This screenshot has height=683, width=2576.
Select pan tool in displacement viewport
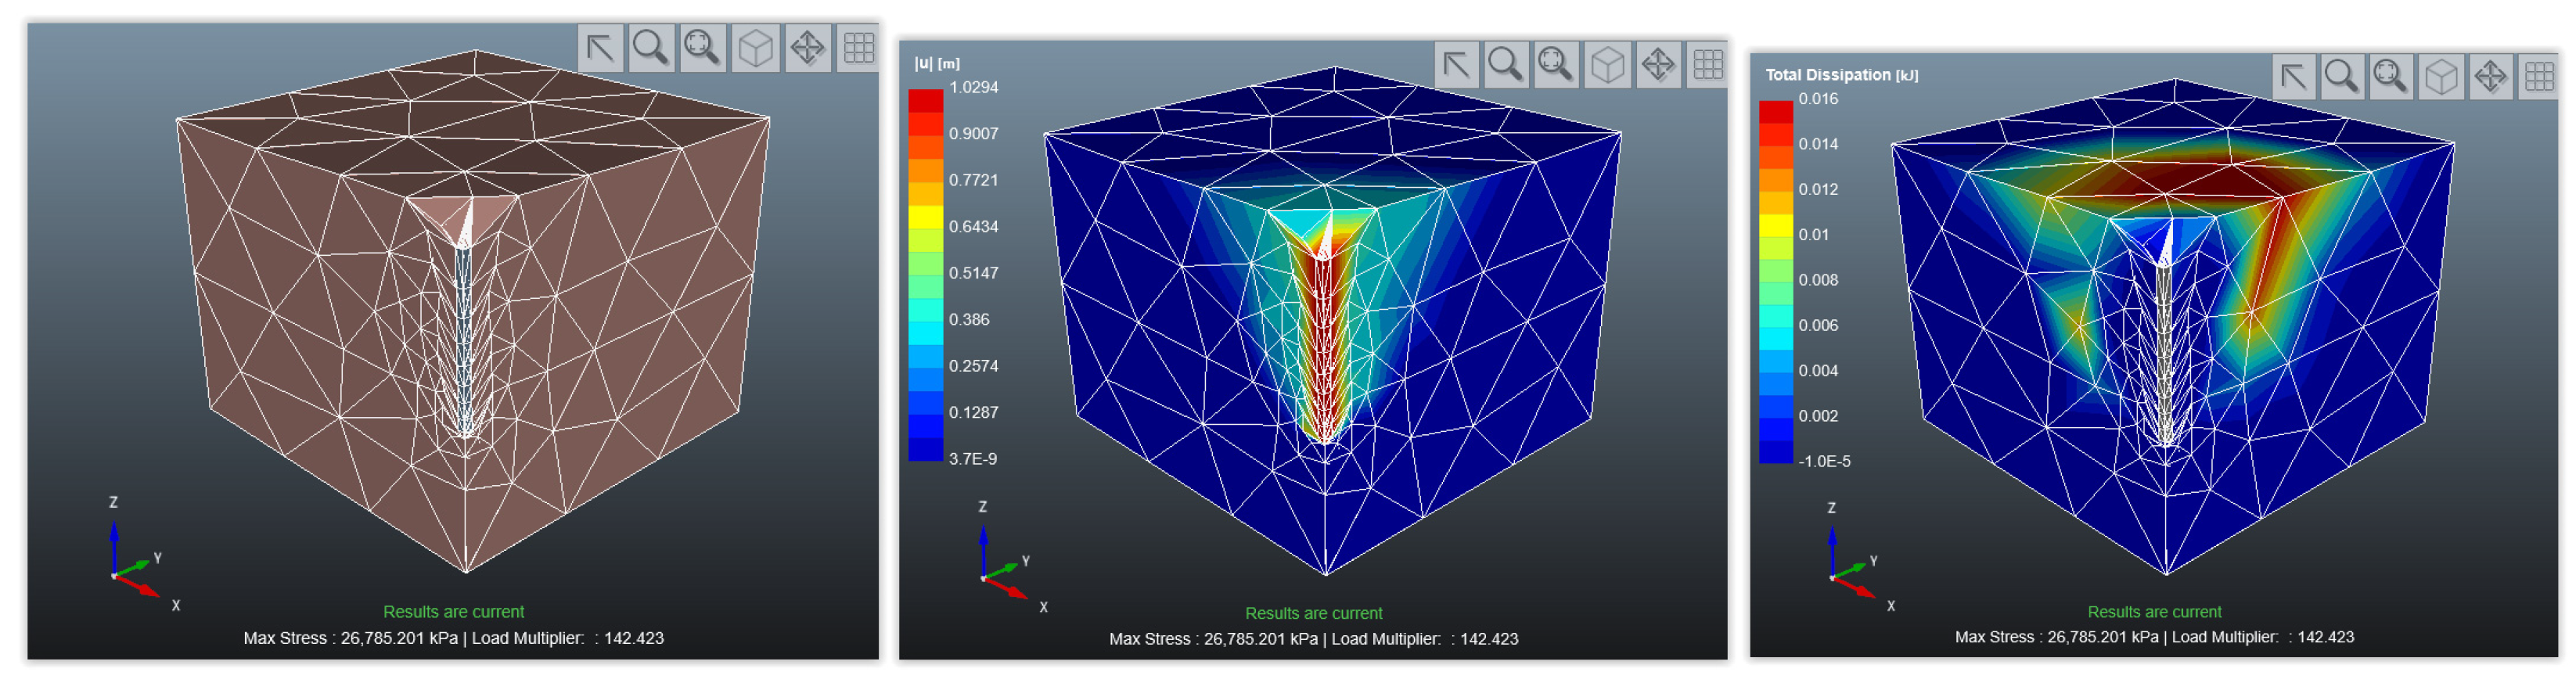point(1658,65)
